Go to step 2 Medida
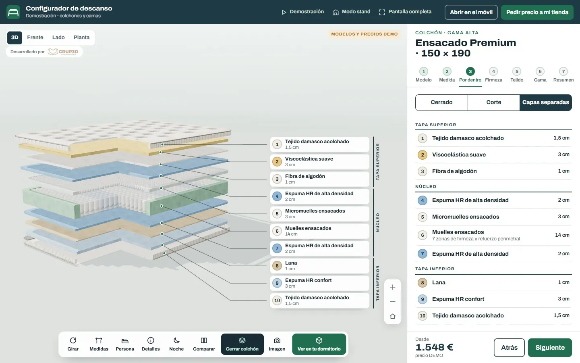This screenshot has height=363, width=580. point(447,75)
